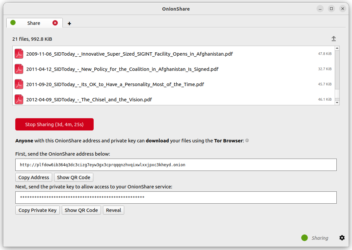The width and height of the screenshot is (352, 250).
Task: Select 2009-11-06_SIDToday Innovative_Super_Sized file name
Action: 130,54
